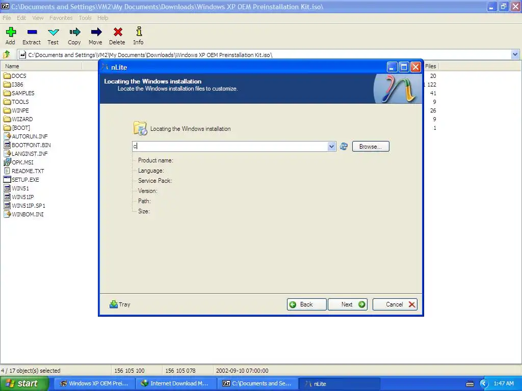Open the Start menu

(24, 383)
